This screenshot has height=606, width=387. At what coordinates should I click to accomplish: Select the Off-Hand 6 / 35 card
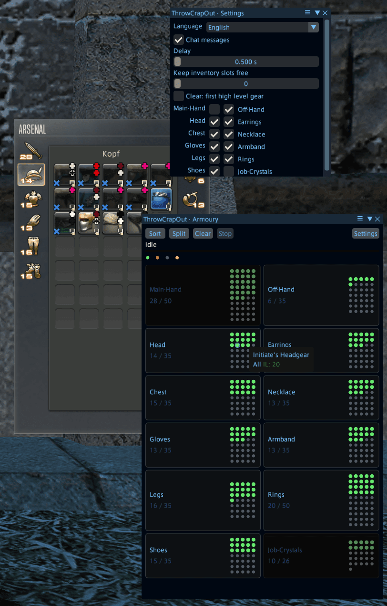[x=321, y=295]
